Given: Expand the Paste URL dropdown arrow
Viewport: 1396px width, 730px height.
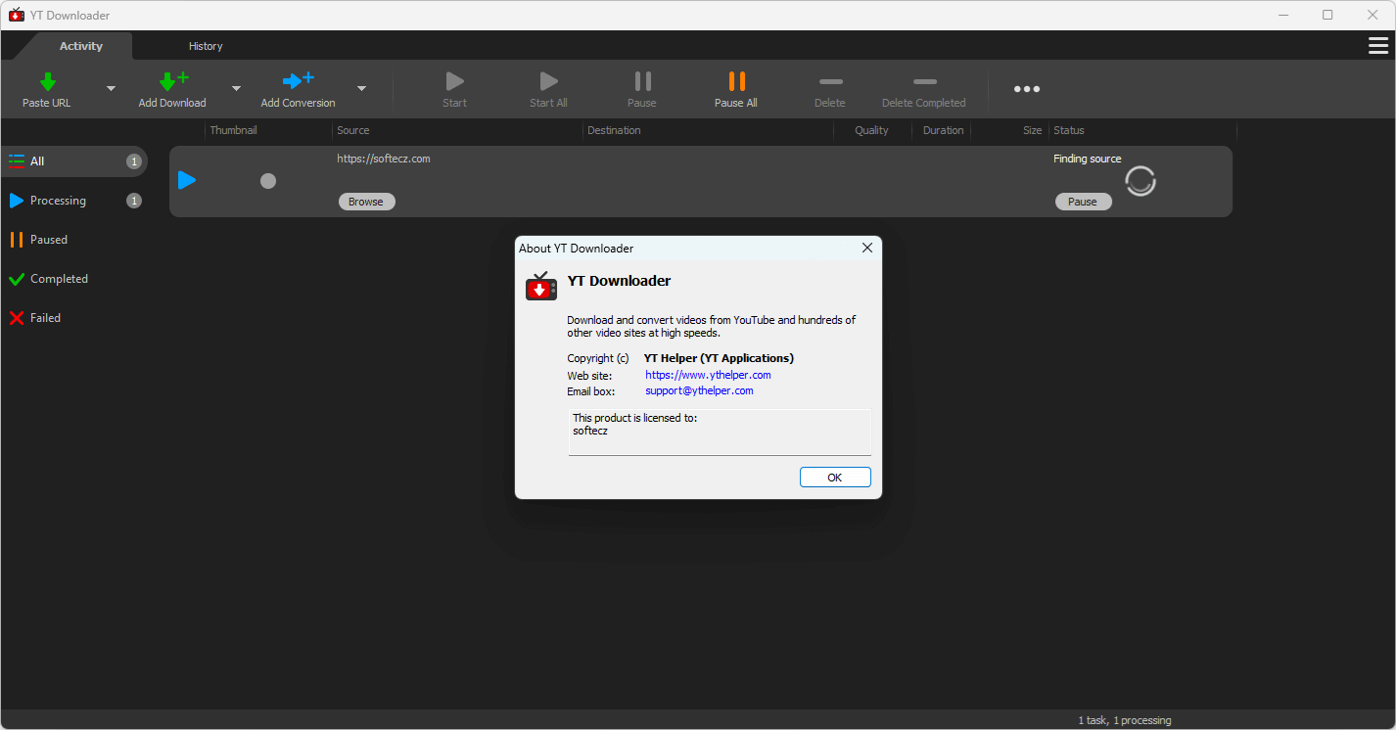Looking at the screenshot, I should click(111, 89).
